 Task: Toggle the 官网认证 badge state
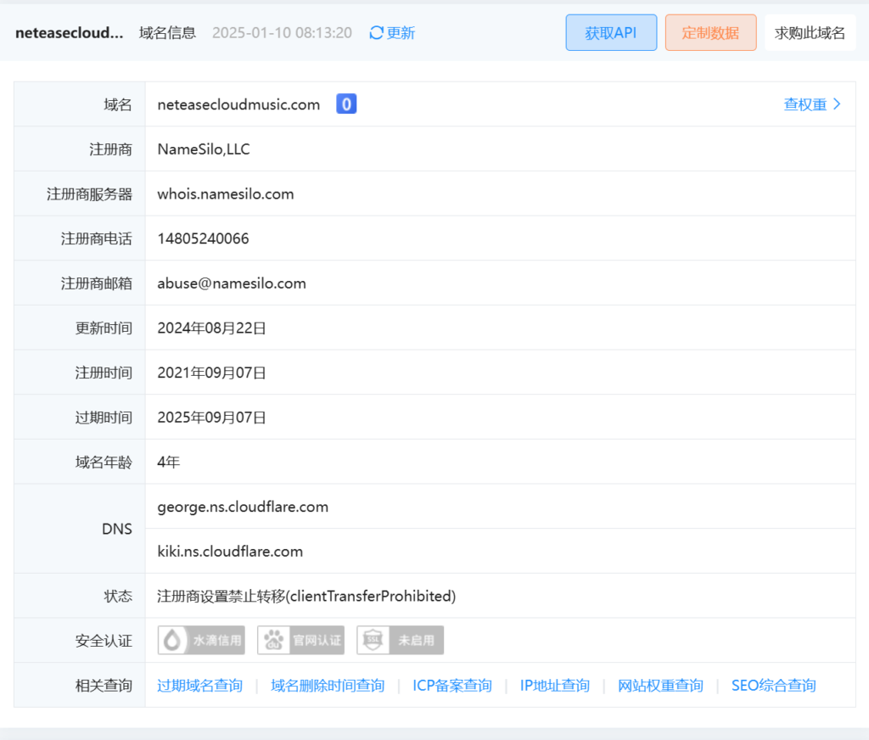[x=300, y=640]
